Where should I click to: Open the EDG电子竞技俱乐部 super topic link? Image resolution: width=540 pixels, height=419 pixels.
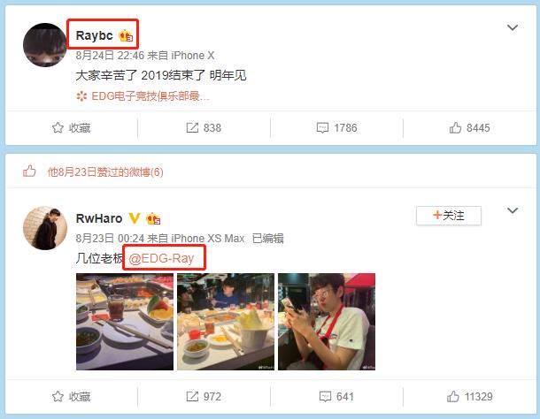(143, 96)
